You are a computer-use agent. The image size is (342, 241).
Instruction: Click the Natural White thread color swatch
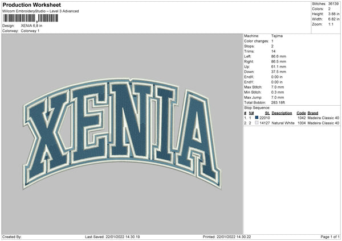[256, 123]
